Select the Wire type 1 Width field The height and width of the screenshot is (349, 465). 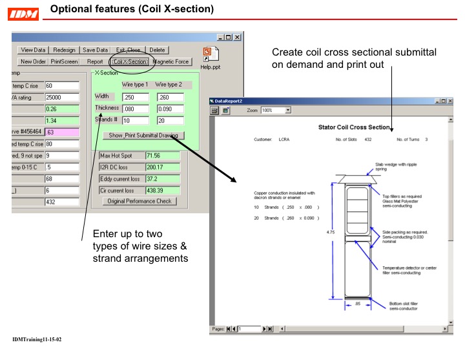pyautogui.click(x=134, y=97)
